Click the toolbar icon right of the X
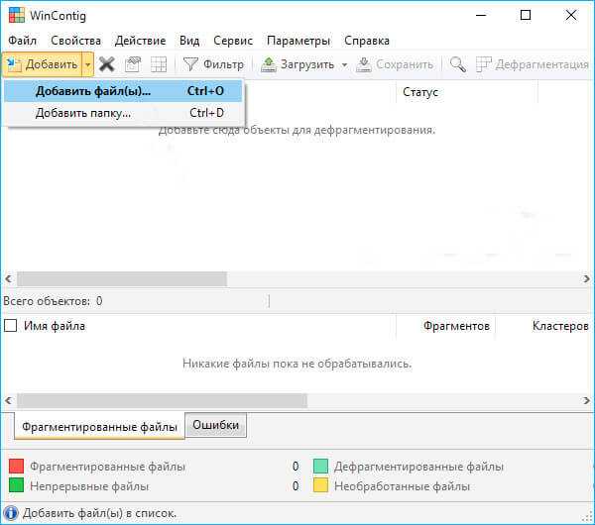 (x=133, y=64)
